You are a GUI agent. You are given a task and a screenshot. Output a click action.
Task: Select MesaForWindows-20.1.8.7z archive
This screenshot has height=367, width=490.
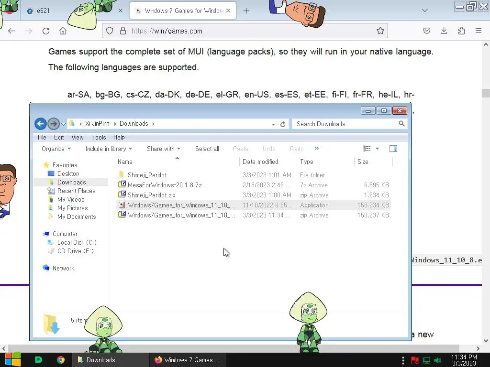[254, 185]
